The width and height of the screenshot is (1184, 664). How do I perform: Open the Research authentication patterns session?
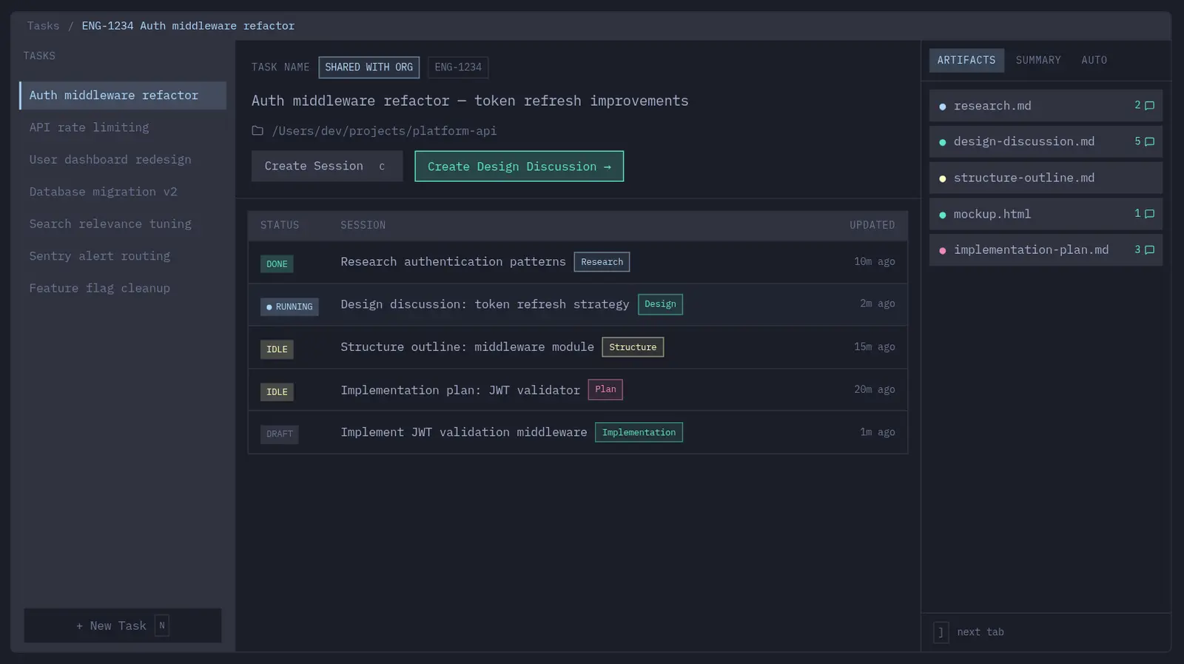[578, 262]
